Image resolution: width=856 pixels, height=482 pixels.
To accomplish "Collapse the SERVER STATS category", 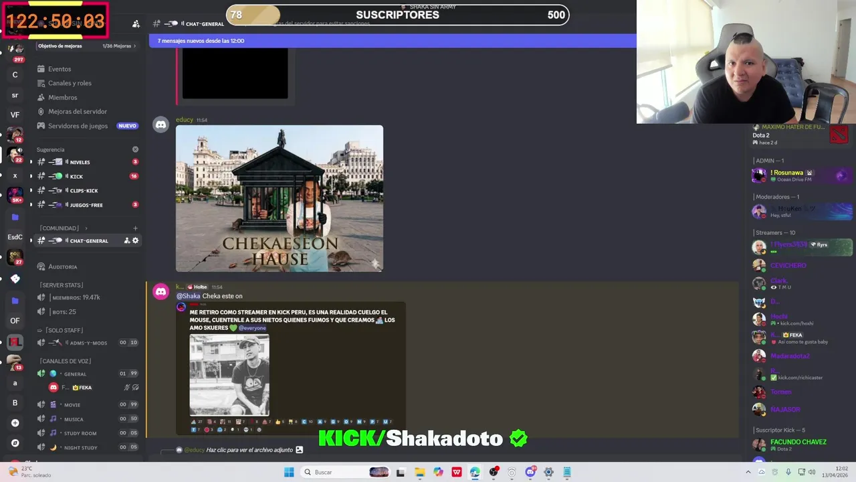I will pyautogui.click(x=62, y=285).
